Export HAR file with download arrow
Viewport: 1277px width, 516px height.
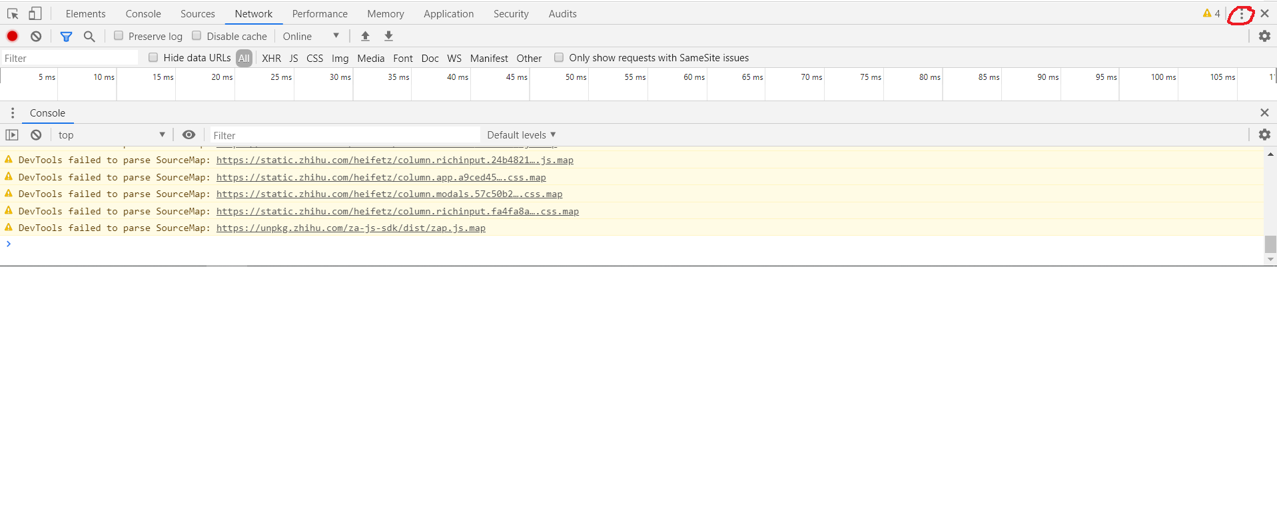pyautogui.click(x=389, y=36)
